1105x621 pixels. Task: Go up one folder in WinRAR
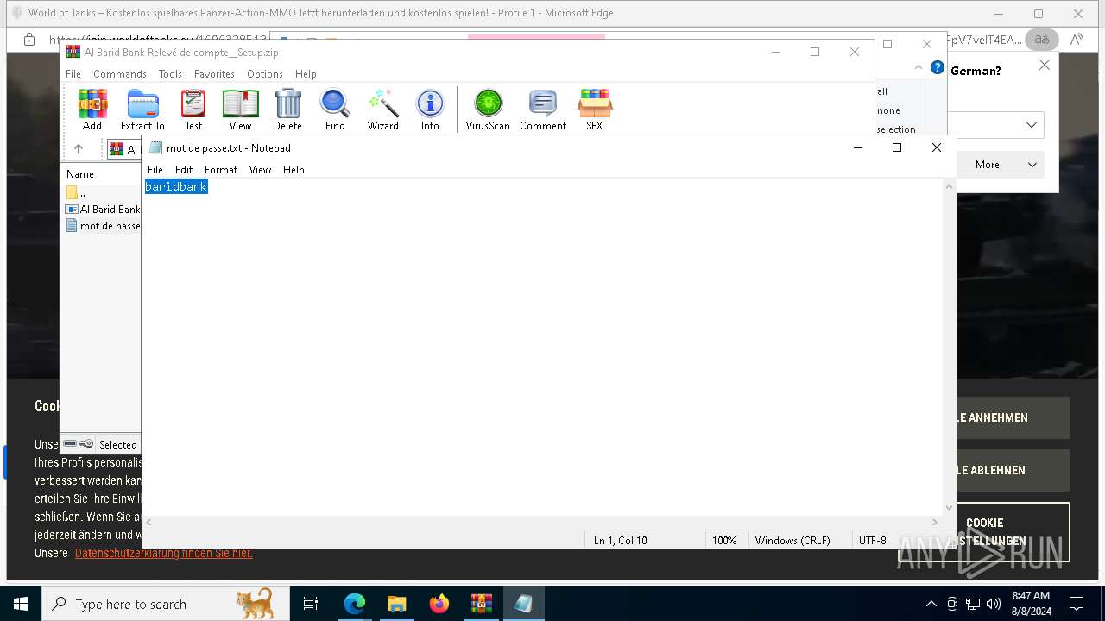(x=79, y=148)
